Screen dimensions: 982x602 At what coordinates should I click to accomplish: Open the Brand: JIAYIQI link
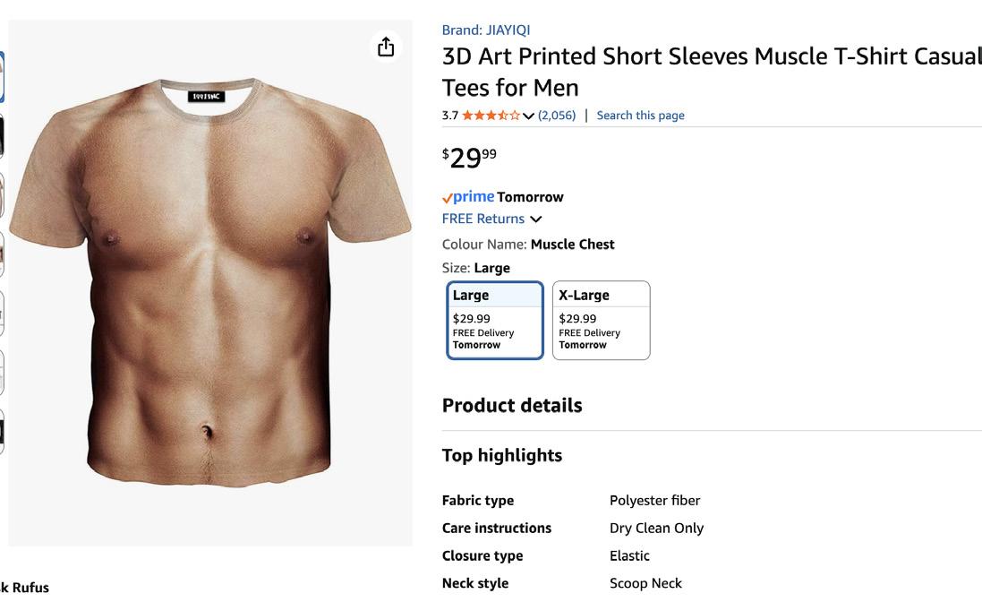[486, 30]
